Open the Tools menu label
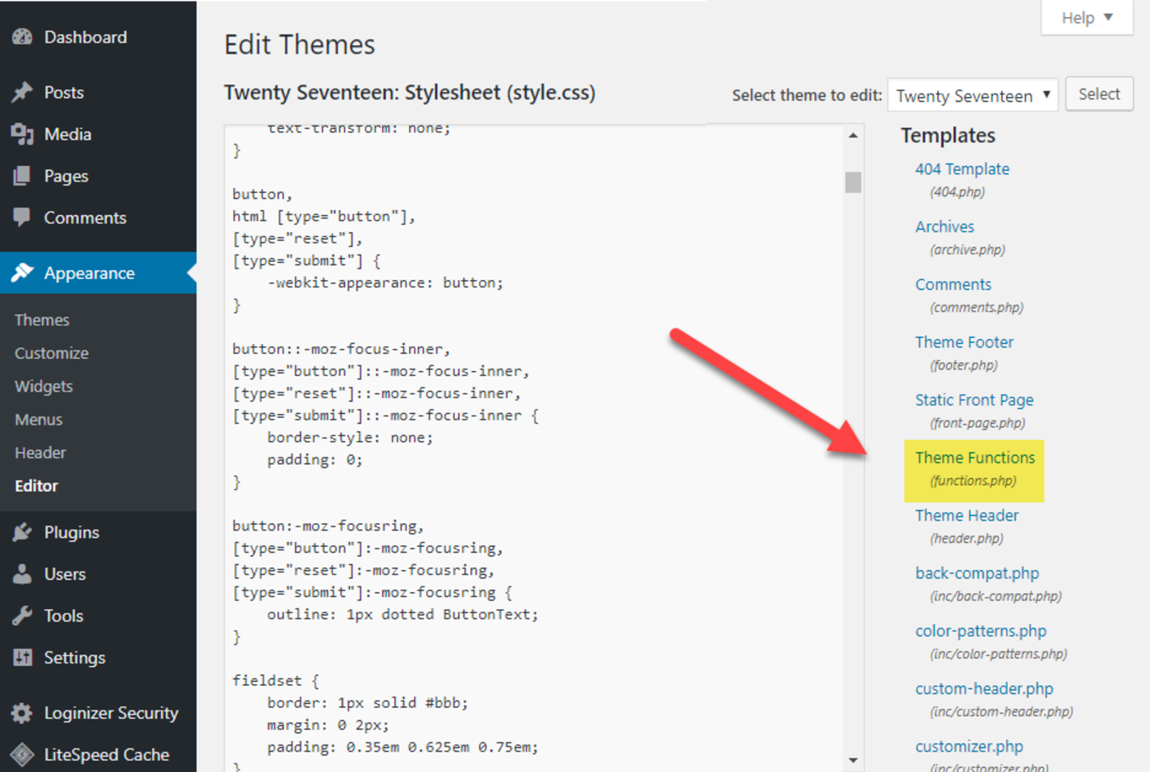1150x772 pixels. [64, 616]
